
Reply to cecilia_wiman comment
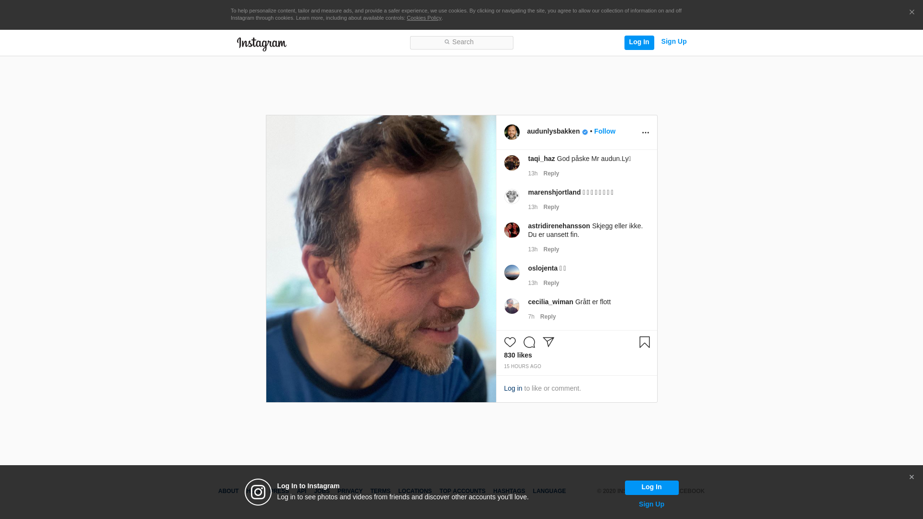tap(548, 317)
